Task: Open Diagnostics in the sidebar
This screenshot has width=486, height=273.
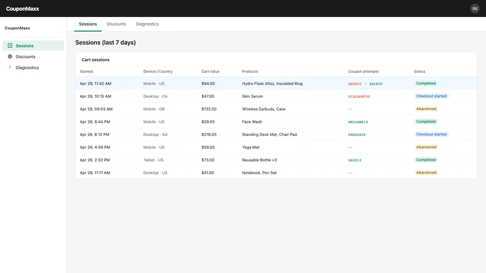Action: [33, 67]
